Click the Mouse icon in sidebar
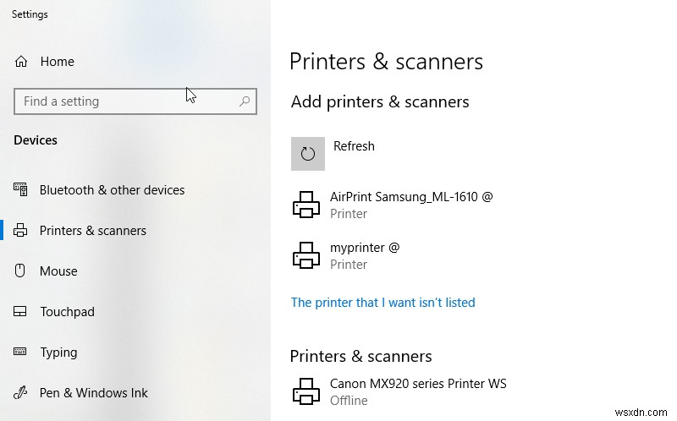 [x=21, y=271]
